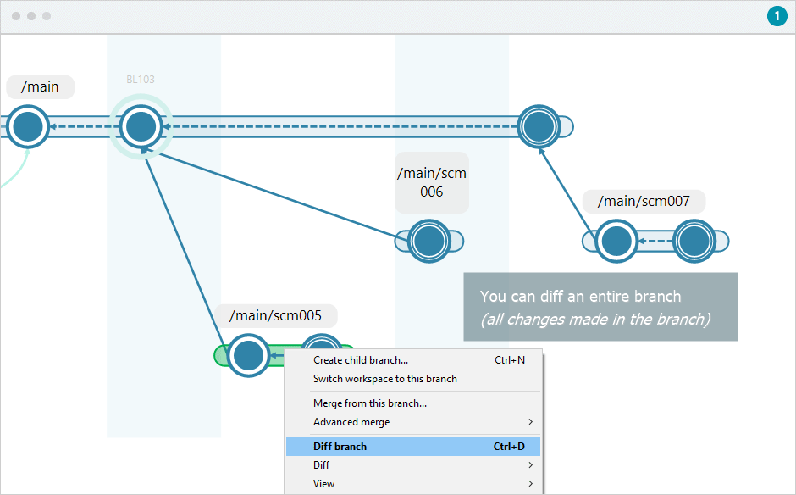Click the /main/scm007 branch label
This screenshot has width=796, height=495.
point(644,201)
